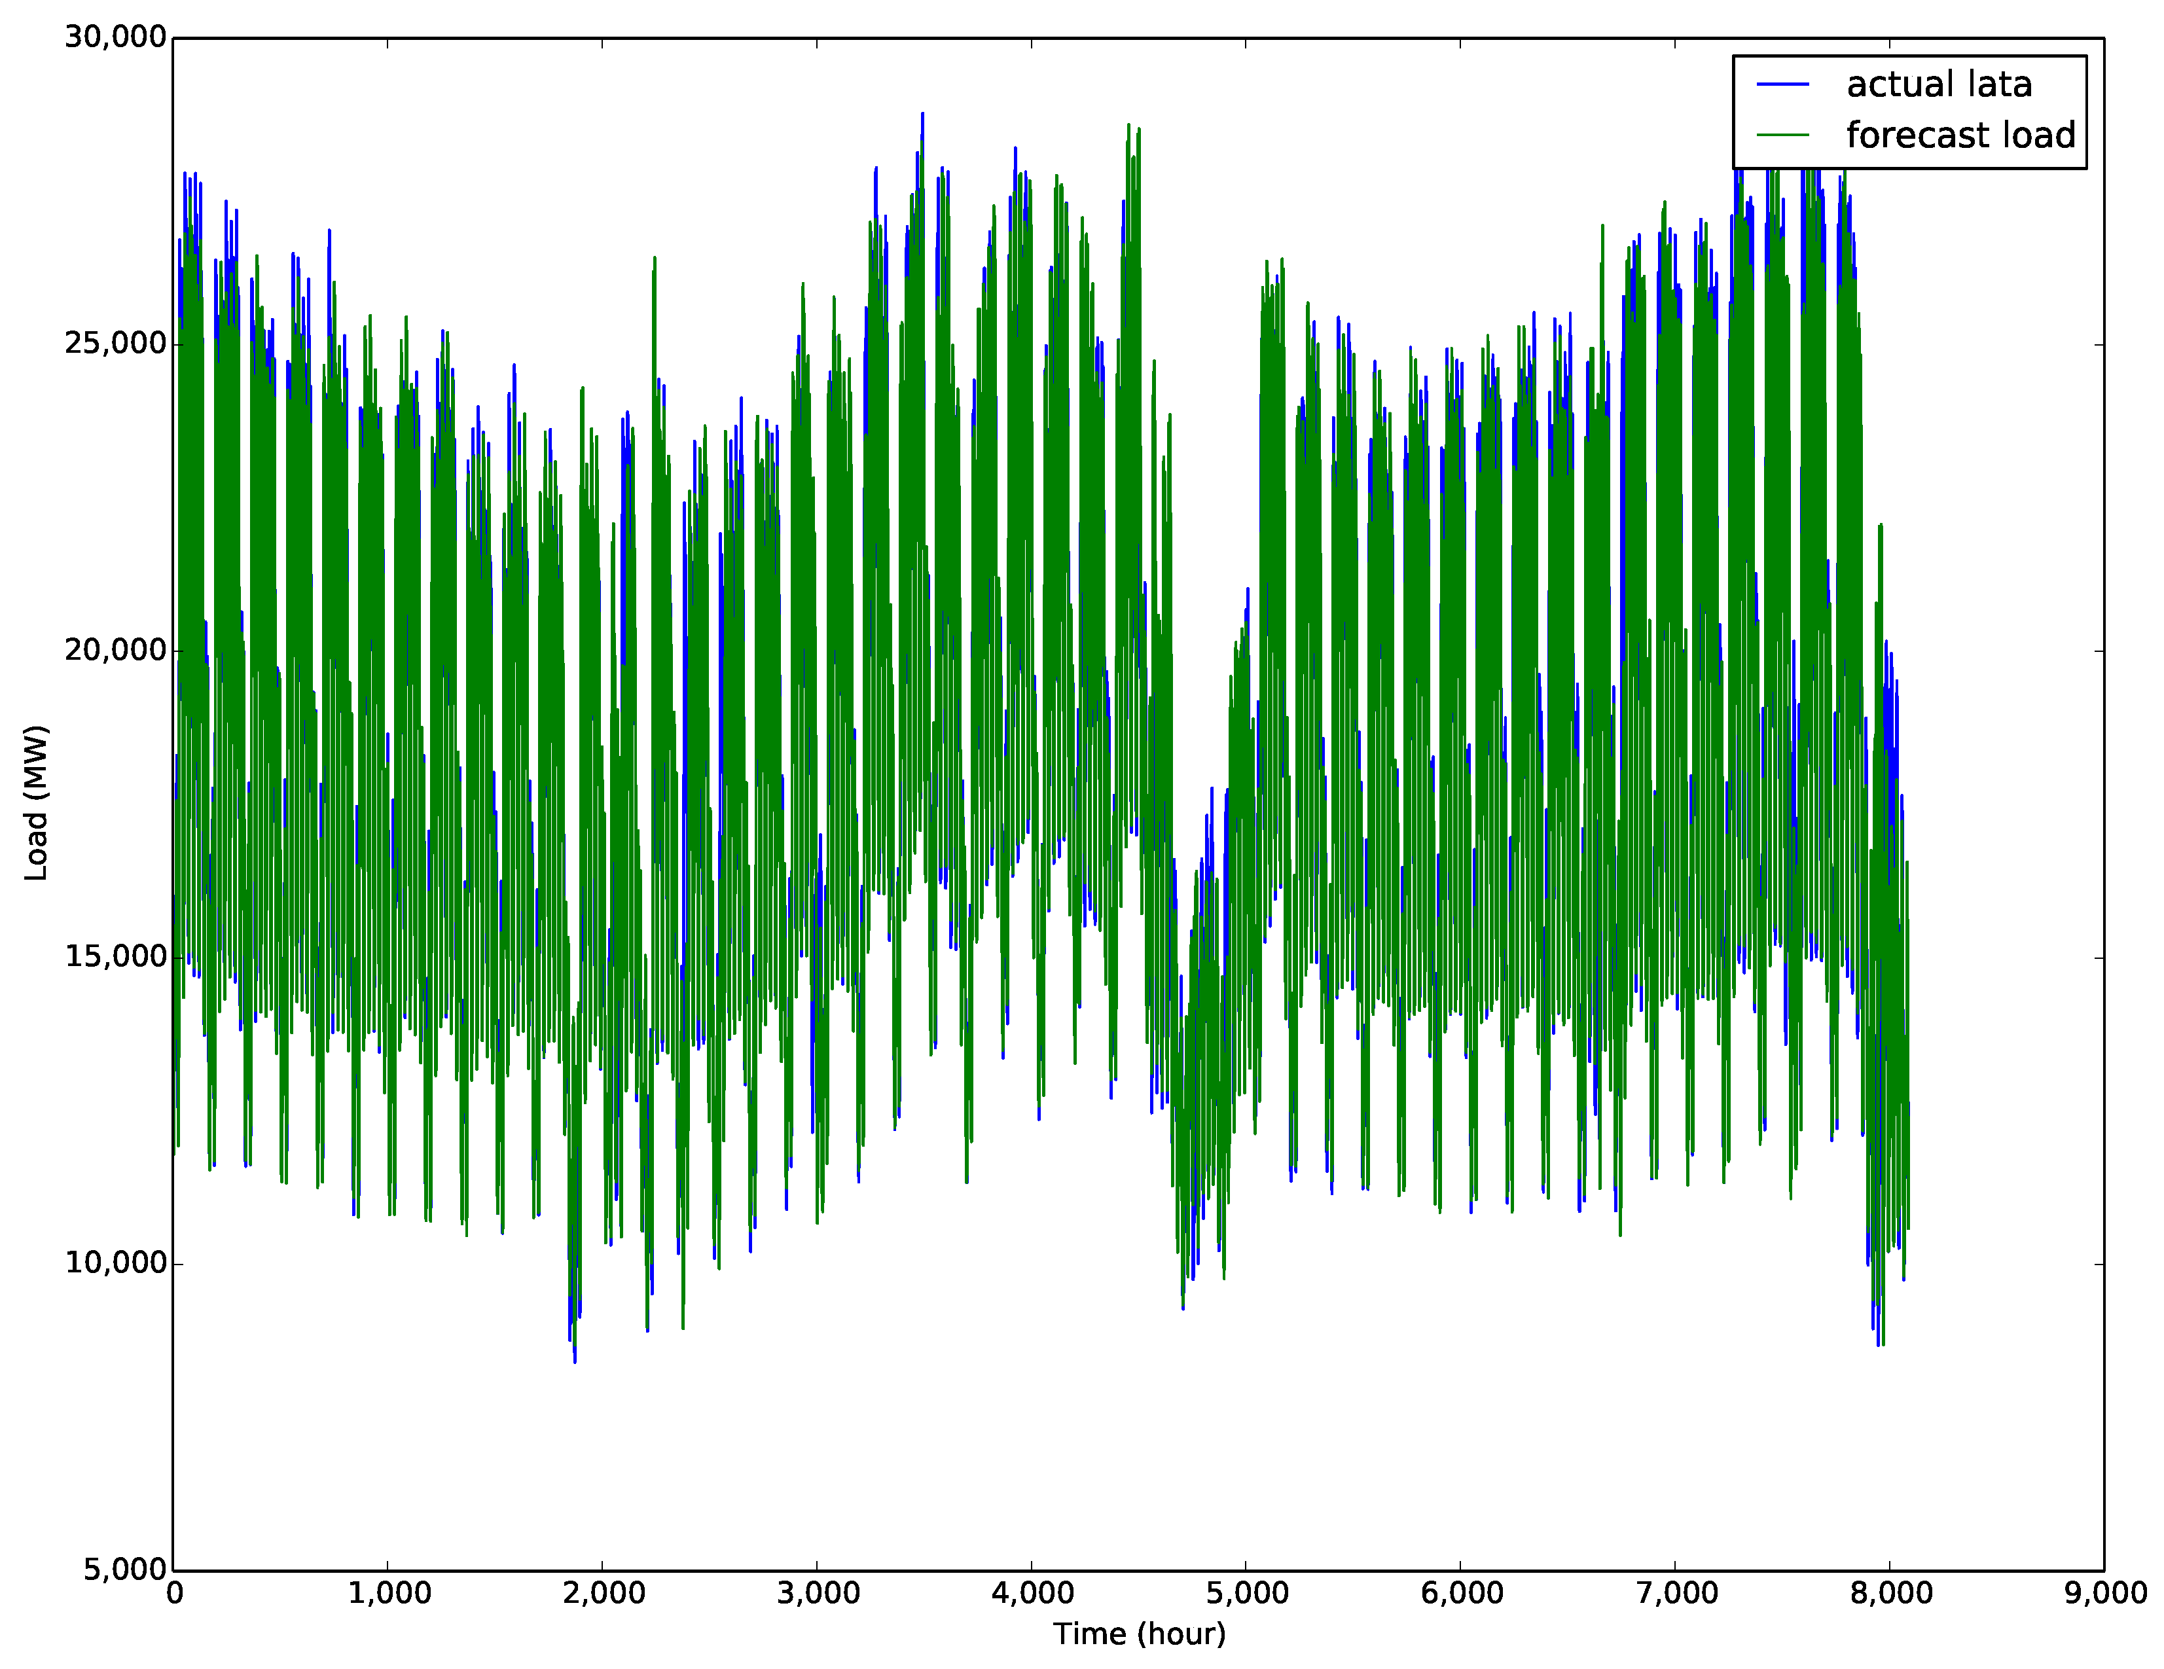
Task: Select the 'actual lata' legend label
Action: click(x=1939, y=85)
